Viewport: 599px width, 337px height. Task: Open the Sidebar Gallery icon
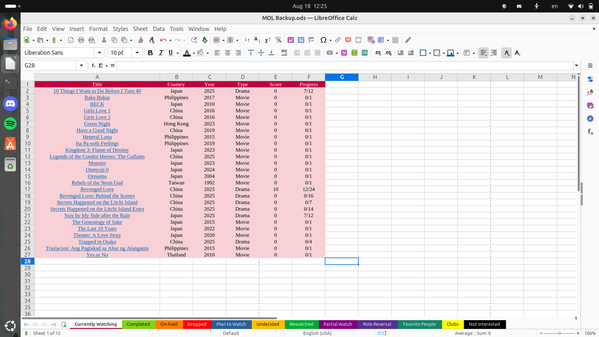point(590,106)
